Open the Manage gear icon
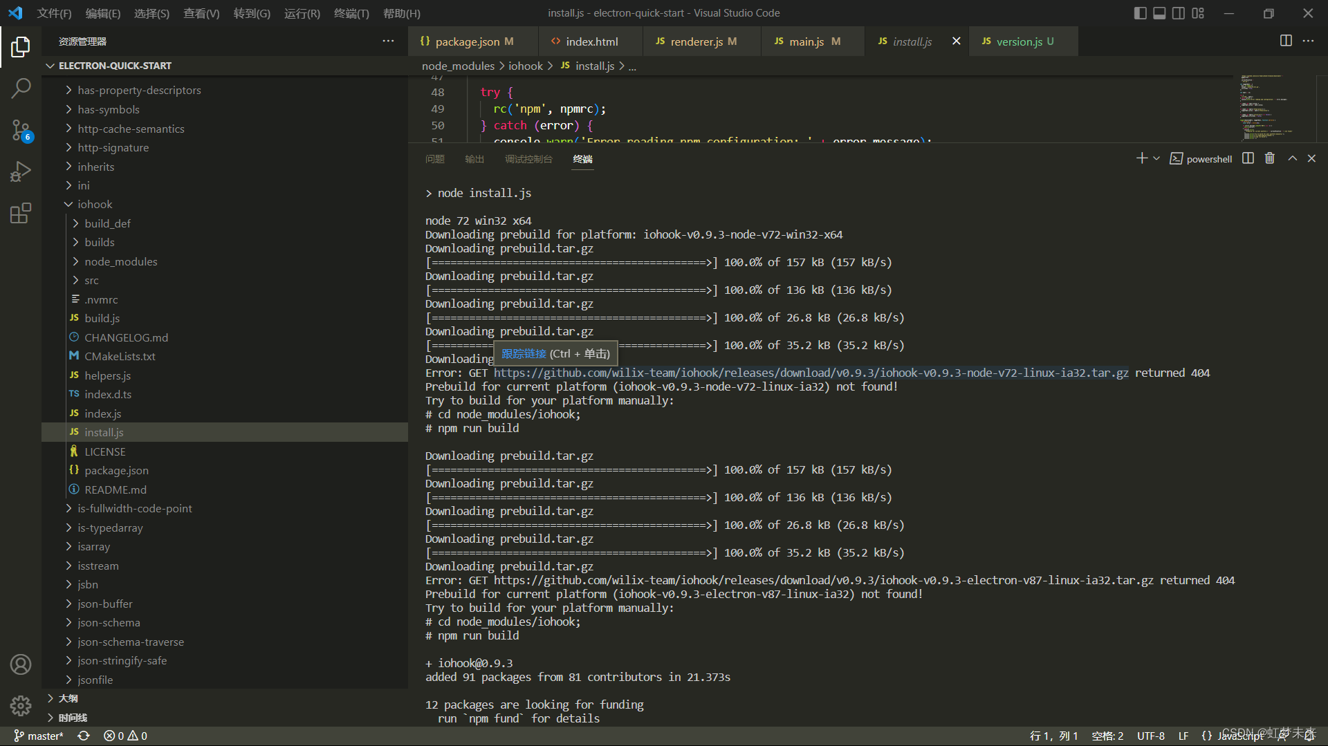Screen dimensions: 1328x746 (21, 705)
